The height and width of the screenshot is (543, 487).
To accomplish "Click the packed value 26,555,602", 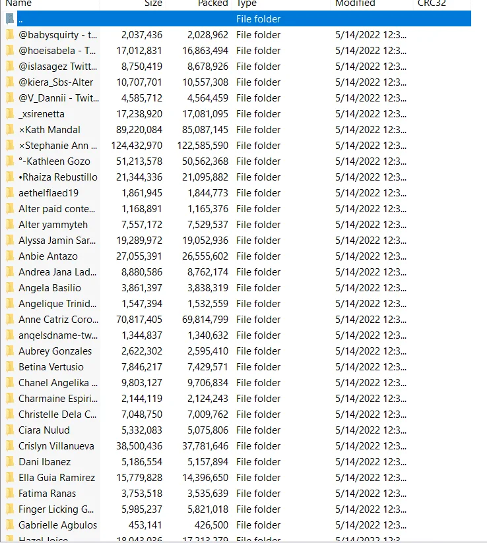I will pyautogui.click(x=205, y=256).
